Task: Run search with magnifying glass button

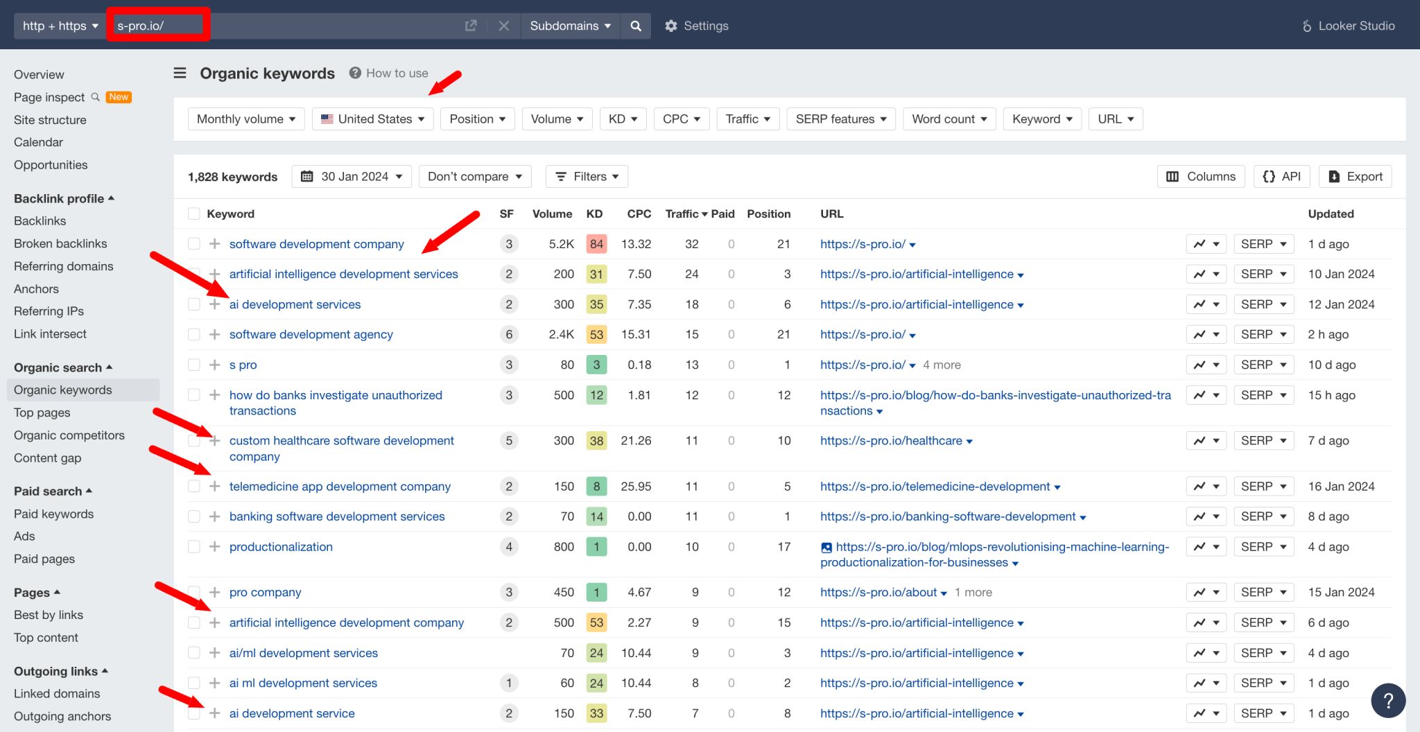Action: pyautogui.click(x=636, y=26)
